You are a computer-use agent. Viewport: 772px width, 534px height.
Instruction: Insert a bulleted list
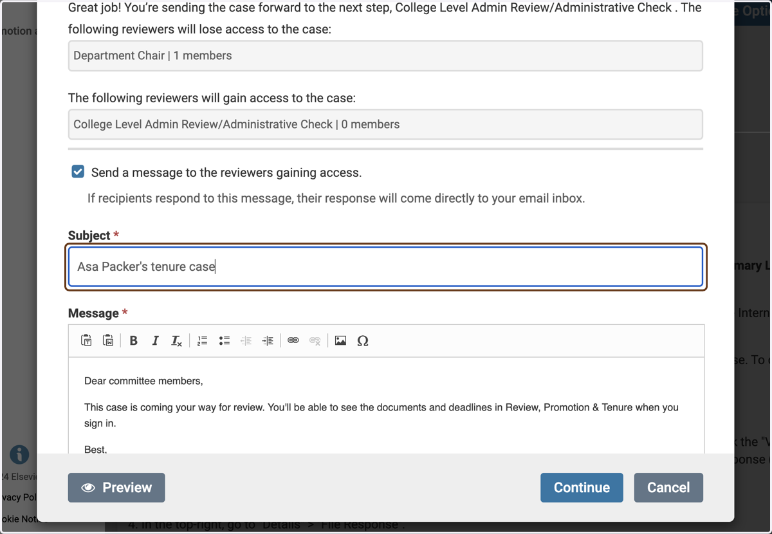(225, 340)
